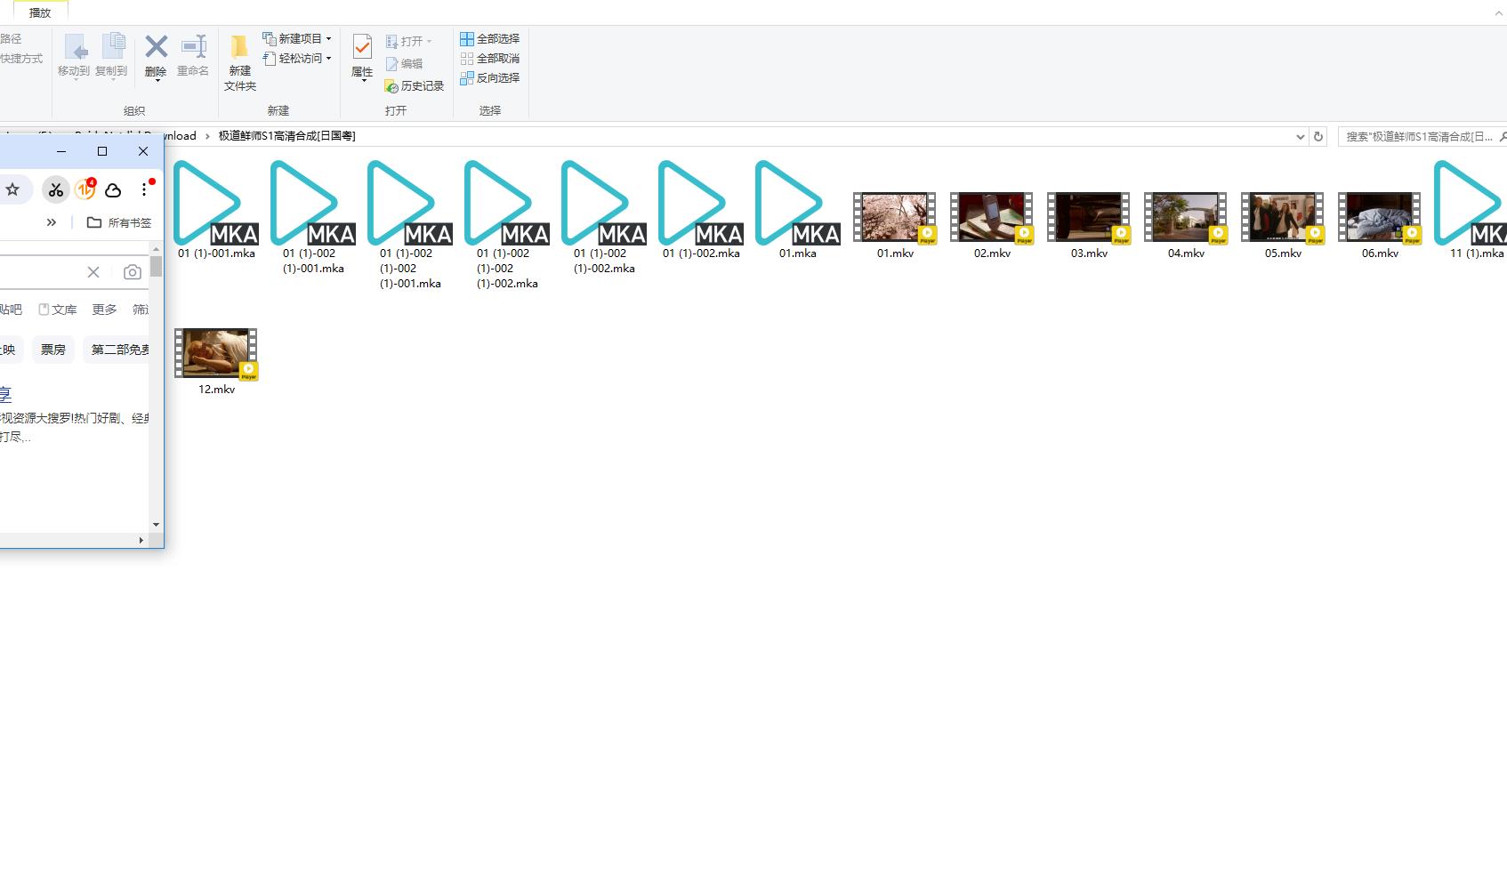This screenshot has height=885, width=1507.
Task: Select the 12.mkv video thumbnail
Action: [216, 353]
